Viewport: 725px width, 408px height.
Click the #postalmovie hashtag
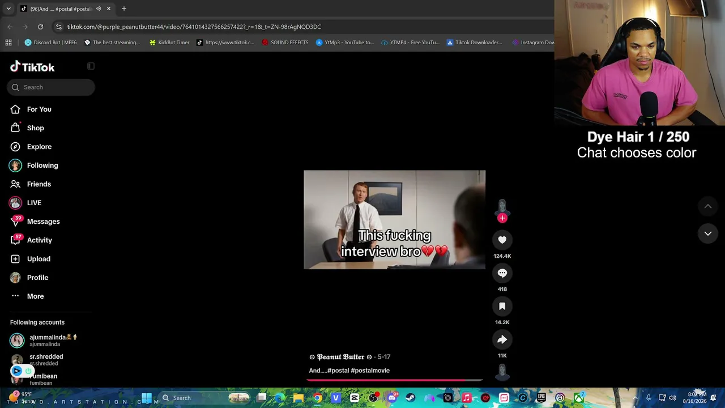coord(370,371)
